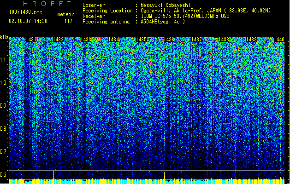Click the meteor label
290x184 pixels.
[x=65, y=14]
